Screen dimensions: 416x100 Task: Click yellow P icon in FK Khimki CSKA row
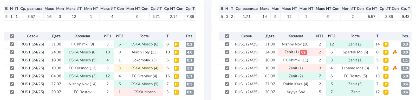point(176,44)
